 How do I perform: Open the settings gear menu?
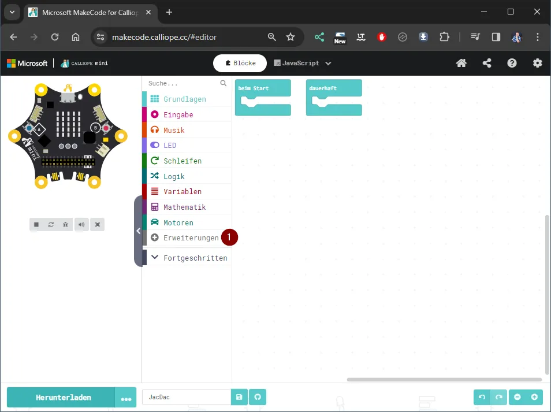coord(538,64)
